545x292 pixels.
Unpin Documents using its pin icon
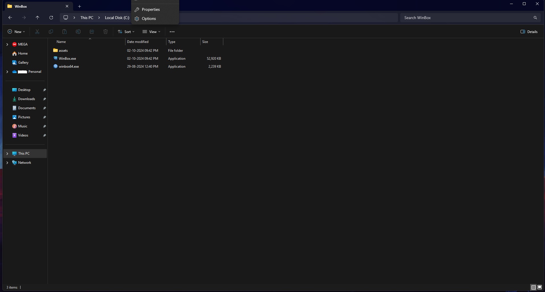[x=45, y=108]
